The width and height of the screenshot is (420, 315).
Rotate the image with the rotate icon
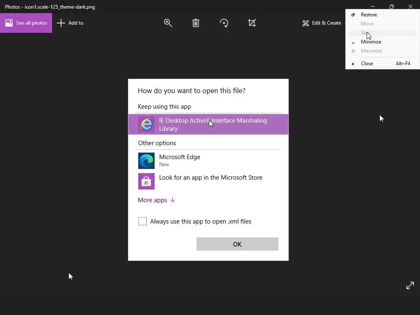[x=224, y=23]
